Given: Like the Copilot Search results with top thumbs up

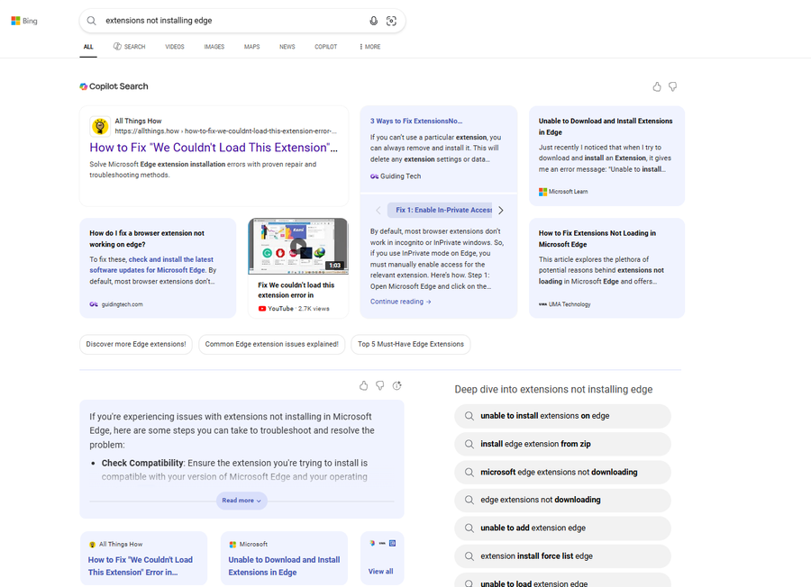Looking at the screenshot, I should tap(657, 86).
